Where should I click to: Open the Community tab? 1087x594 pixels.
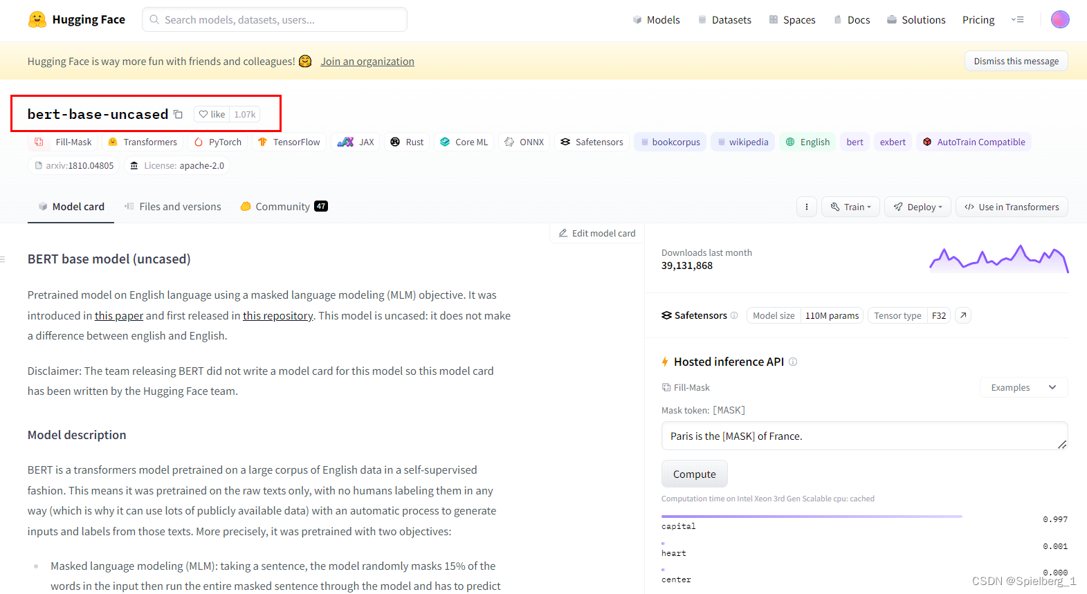(284, 206)
